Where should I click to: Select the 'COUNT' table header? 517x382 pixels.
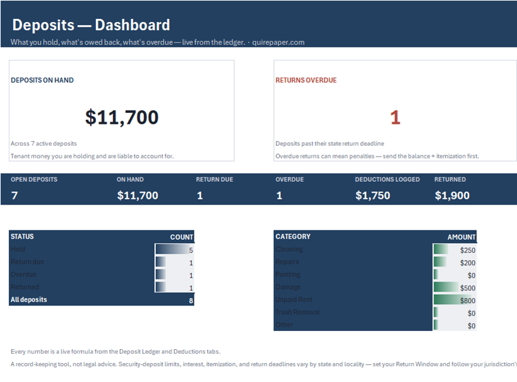coord(181,237)
